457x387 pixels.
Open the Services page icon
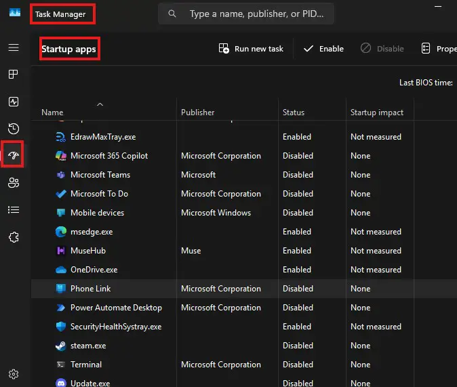pyautogui.click(x=14, y=237)
